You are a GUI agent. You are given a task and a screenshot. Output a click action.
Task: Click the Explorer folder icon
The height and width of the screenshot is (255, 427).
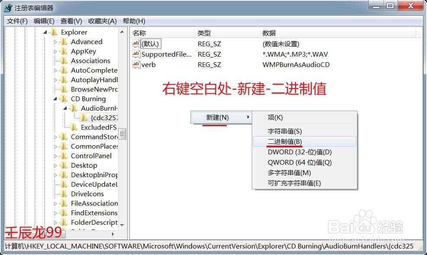coord(54,32)
